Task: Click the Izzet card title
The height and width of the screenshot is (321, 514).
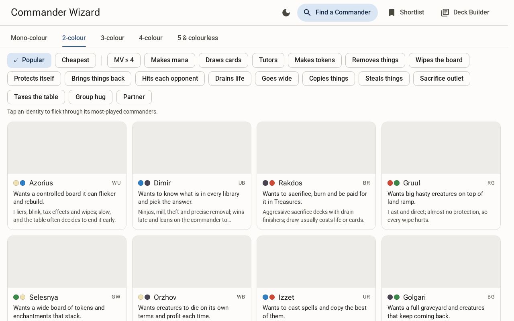Action: tap(286, 297)
